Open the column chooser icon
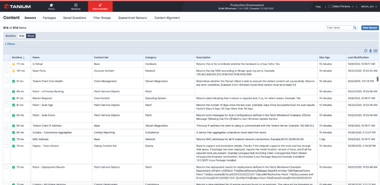380x185 pixels. [x=375, y=51]
